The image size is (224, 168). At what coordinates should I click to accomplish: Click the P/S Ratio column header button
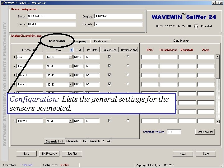(x=92, y=50)
